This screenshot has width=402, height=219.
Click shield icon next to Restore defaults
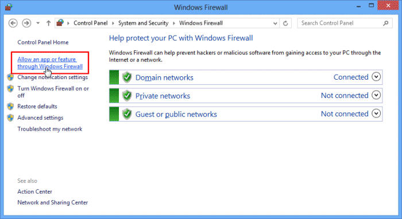[x=10, y=107]
